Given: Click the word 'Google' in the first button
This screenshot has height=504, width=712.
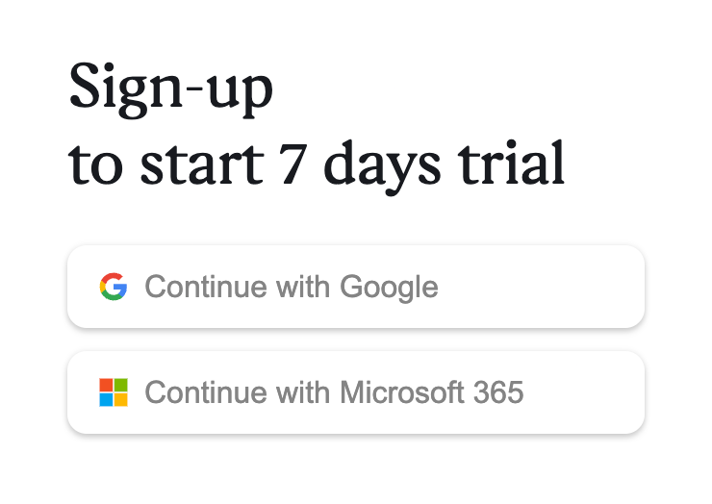Looking at the screenshot, I should 389,287.
